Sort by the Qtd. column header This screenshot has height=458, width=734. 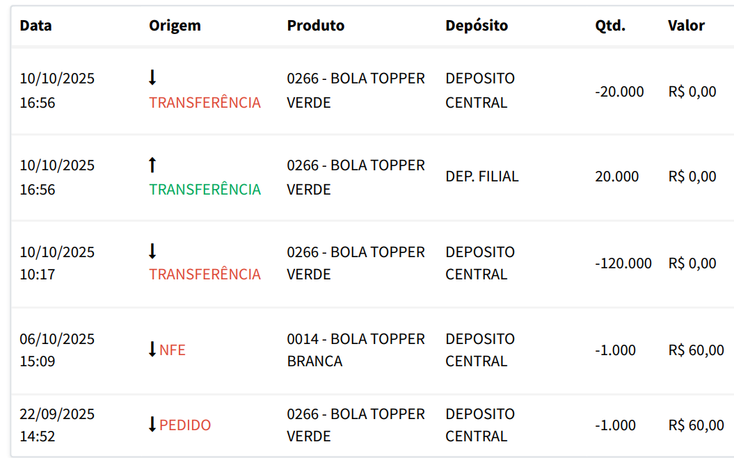pyautogui.click(x=610, y=26)
